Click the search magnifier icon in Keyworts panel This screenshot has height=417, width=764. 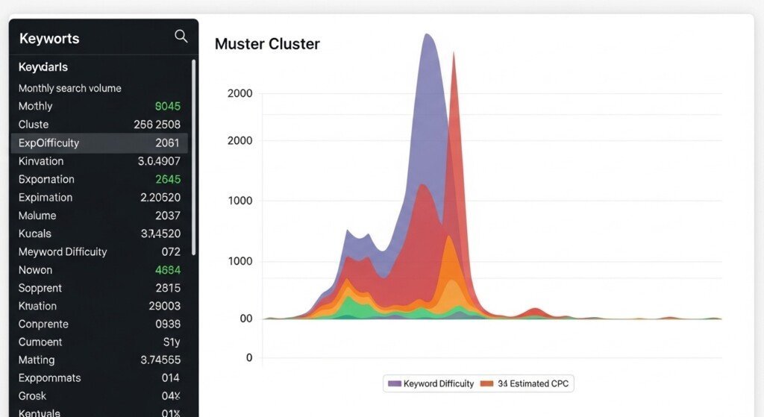click(181, 37)
